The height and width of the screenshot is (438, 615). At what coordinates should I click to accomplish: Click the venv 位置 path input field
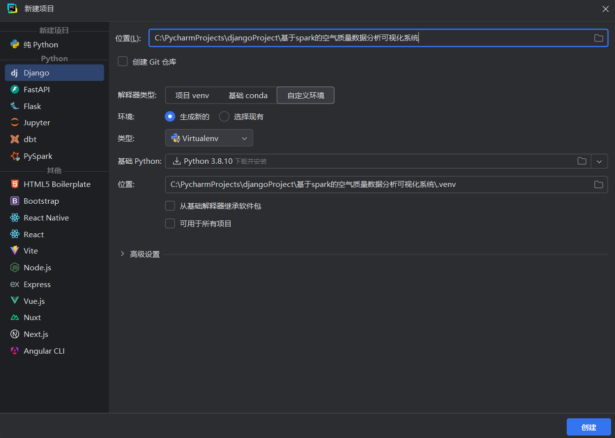click(375, 184)
